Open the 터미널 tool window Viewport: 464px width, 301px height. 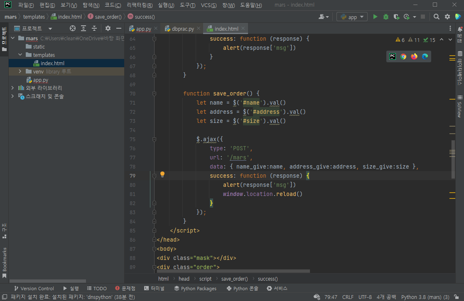click(x=154, y=288)
